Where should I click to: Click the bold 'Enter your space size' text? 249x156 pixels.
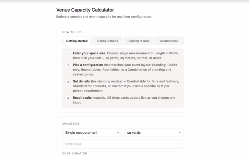tap(89, 53)
